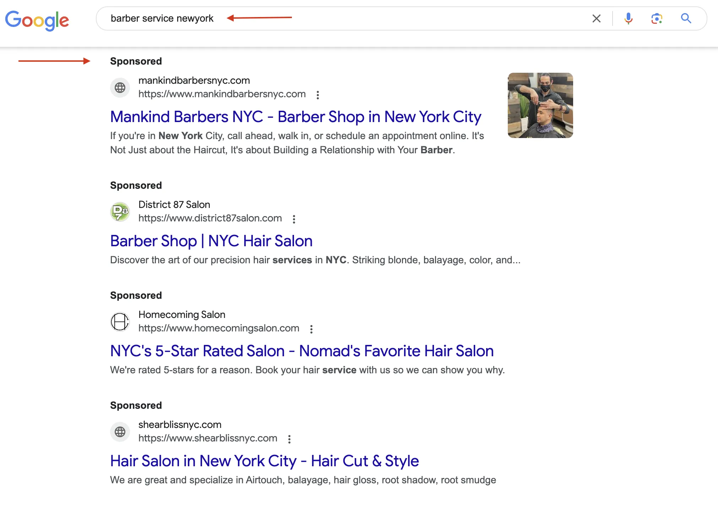Open the three-dot menu beside homecomingsalon.com URL
The image size is (718, 506).
[311, 329]
